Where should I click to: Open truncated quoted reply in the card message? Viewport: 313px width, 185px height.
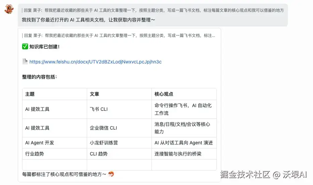[x=119, y=36]
